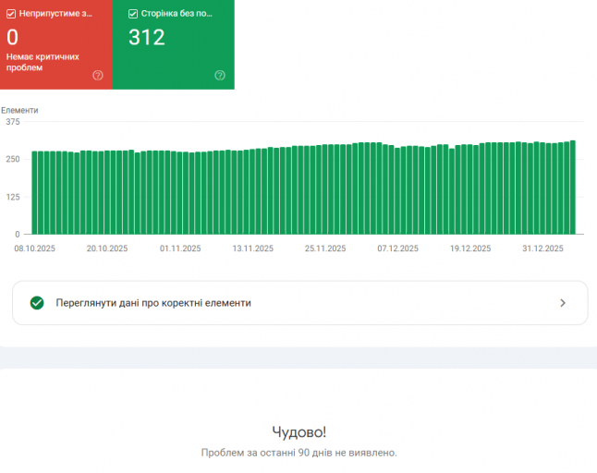Screen dimensions: 597x473
Task: Click the 01.11.2025 date label
Action: 180,249
